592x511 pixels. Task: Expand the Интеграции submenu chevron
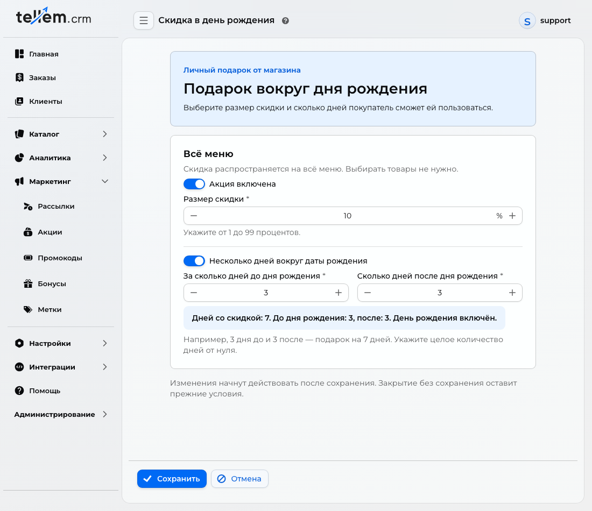(104, 367)
